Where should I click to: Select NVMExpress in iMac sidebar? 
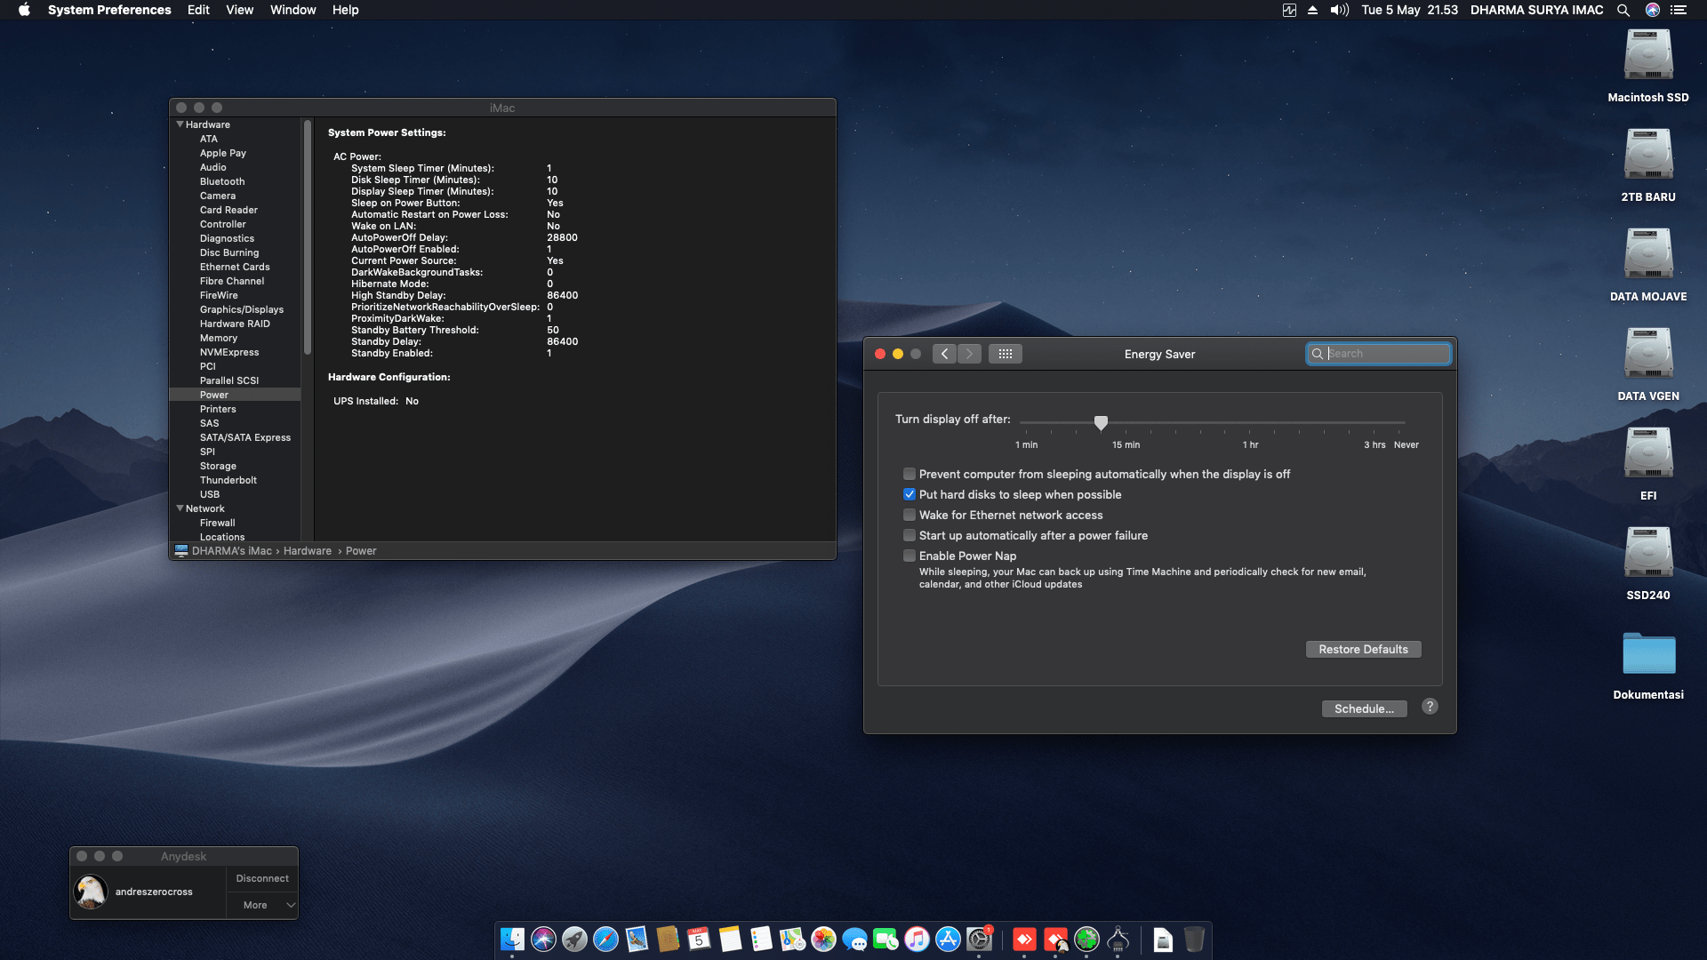click(229, 352)
